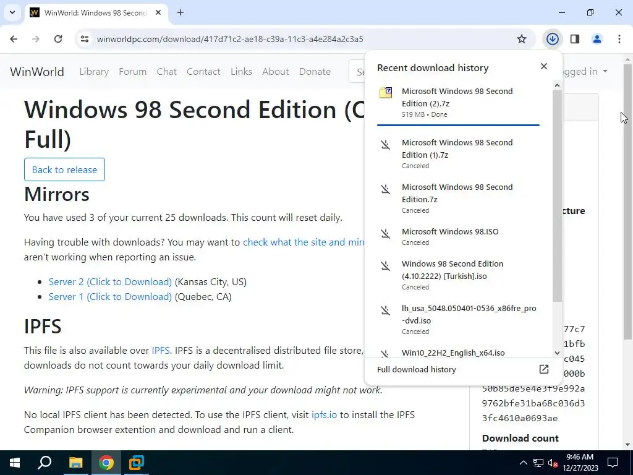
Task: Open site information icon in address bar
Action: (x=85, y=39)
